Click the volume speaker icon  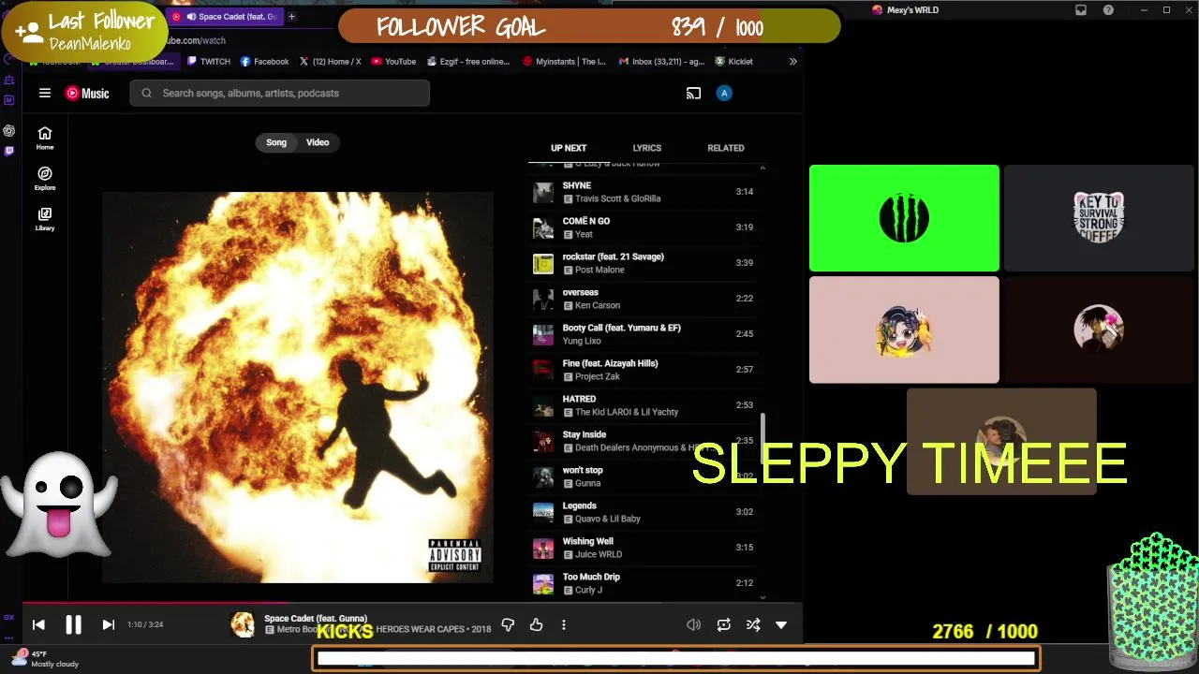pos(693,624)
